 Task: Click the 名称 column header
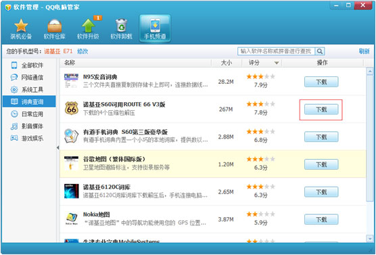pos(70,63)
